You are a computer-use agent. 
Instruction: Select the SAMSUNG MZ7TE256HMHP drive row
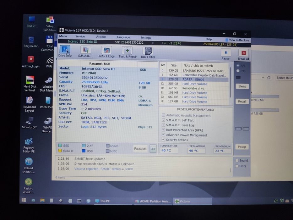click(x=194, y=70)
